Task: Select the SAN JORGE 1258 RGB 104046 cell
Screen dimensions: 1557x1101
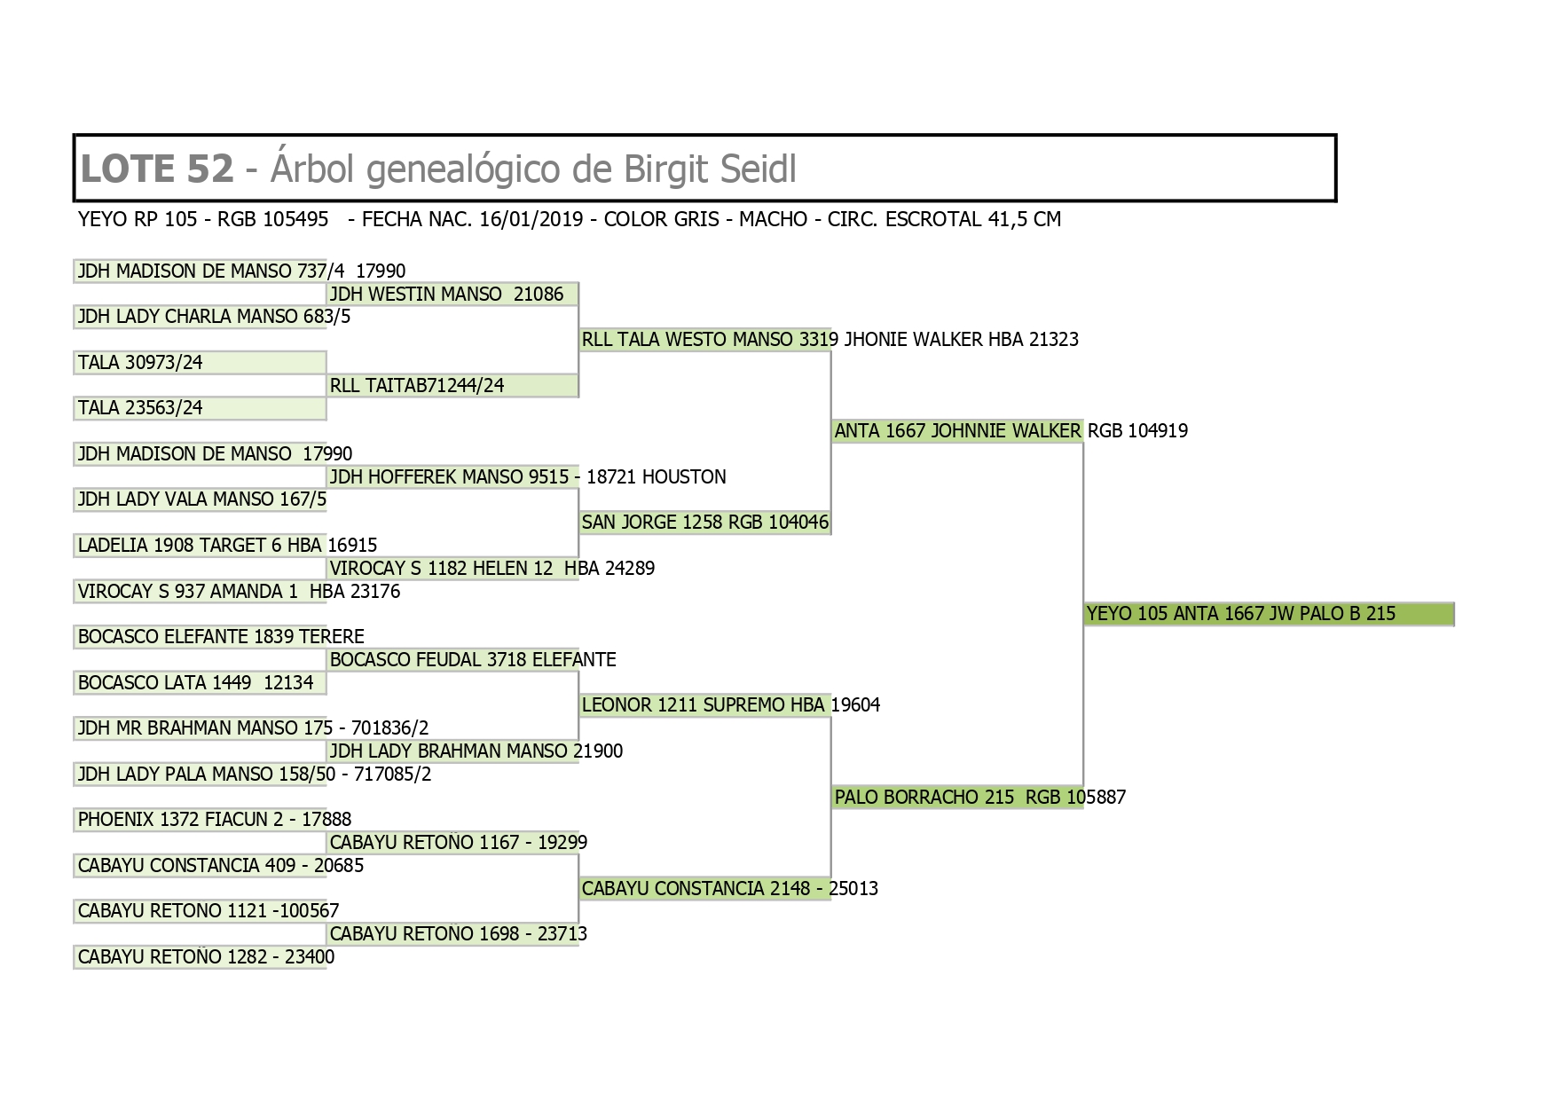Action: point(704,523)
